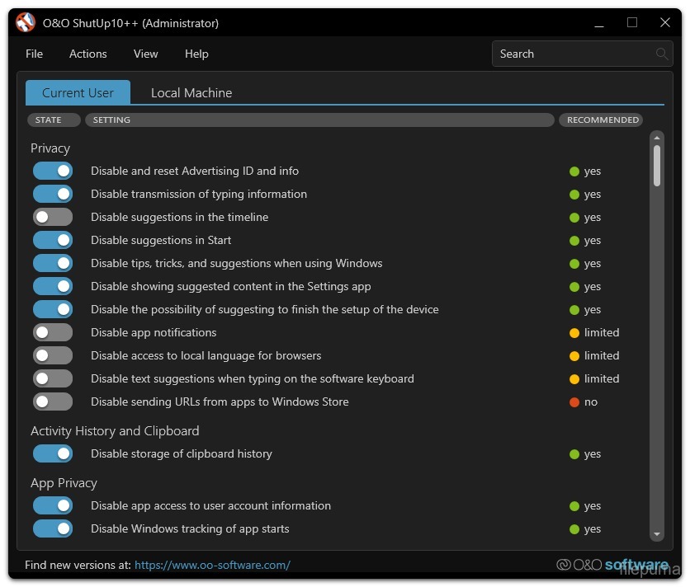Click the scrollbar up arrow

[657, 138]
